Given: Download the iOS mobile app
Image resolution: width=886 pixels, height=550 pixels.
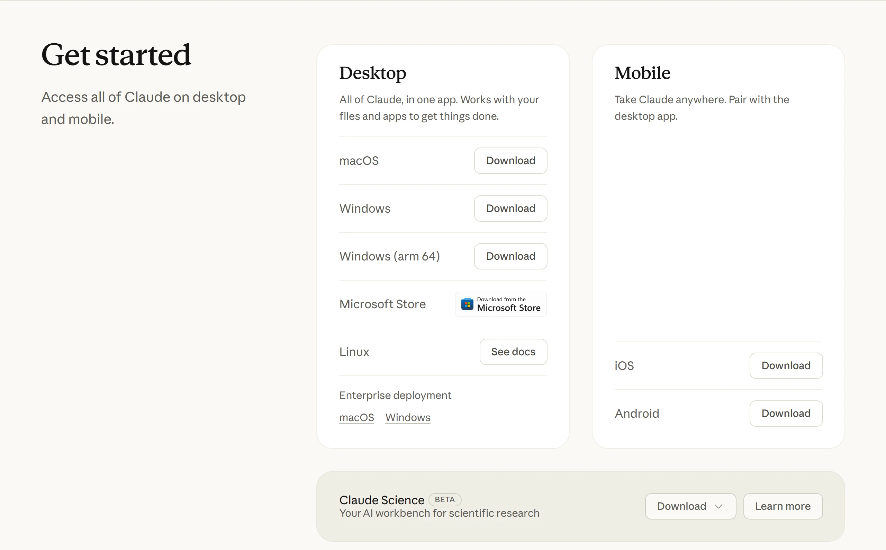Looking at the screenshot, I should point(786,366).
